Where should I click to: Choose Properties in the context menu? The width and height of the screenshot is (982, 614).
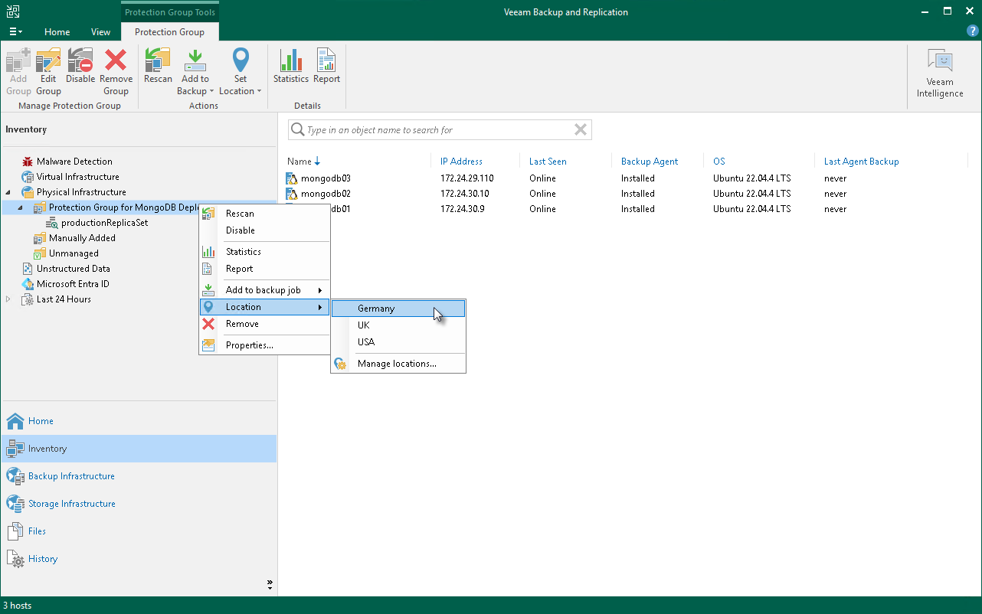(x=249, y=345)
